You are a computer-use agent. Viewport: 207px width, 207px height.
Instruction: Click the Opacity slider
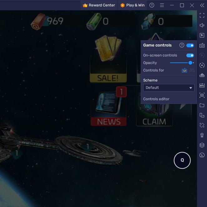[x=182, y=63]
